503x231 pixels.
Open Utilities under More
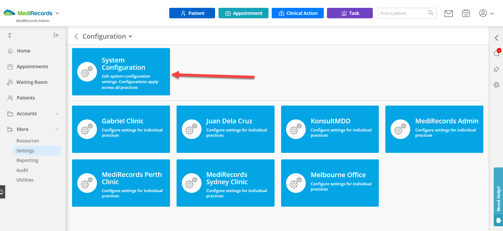pos(25,180)
